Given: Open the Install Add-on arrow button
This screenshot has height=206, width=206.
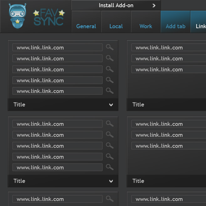Looking at the screenshot, I should point(154,5).
